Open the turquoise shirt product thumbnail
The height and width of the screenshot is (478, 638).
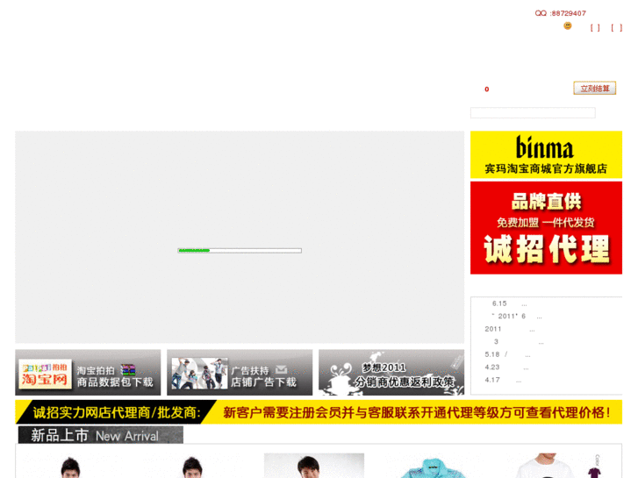[433, 467]
